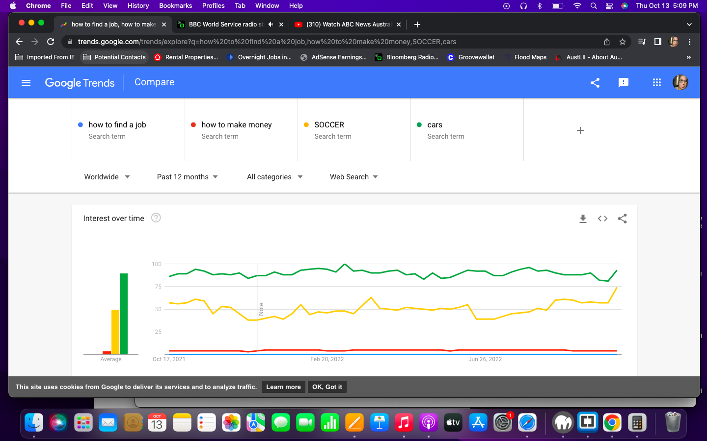
Task: Open the Web Search type dropdown
Action: pyautogui.click(x=354, y=177)
